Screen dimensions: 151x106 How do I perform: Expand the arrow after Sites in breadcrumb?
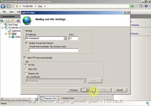[45, 6]
